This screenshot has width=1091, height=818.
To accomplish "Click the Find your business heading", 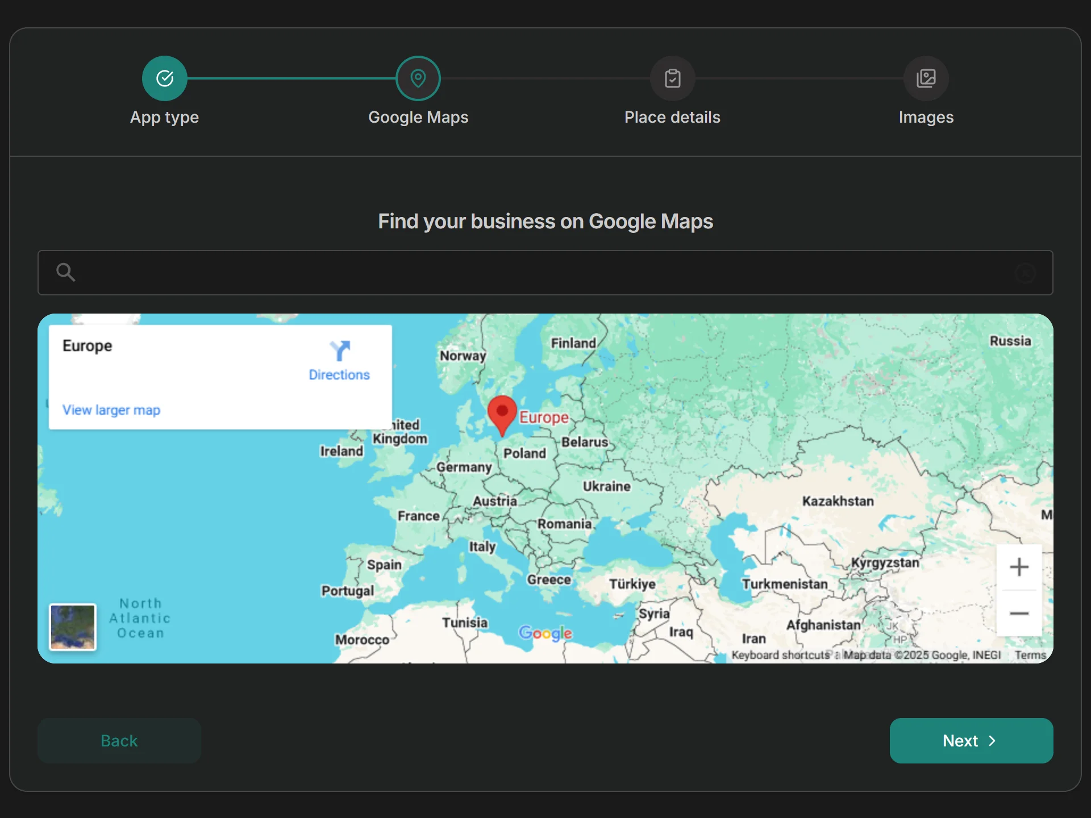I will 545,222.
